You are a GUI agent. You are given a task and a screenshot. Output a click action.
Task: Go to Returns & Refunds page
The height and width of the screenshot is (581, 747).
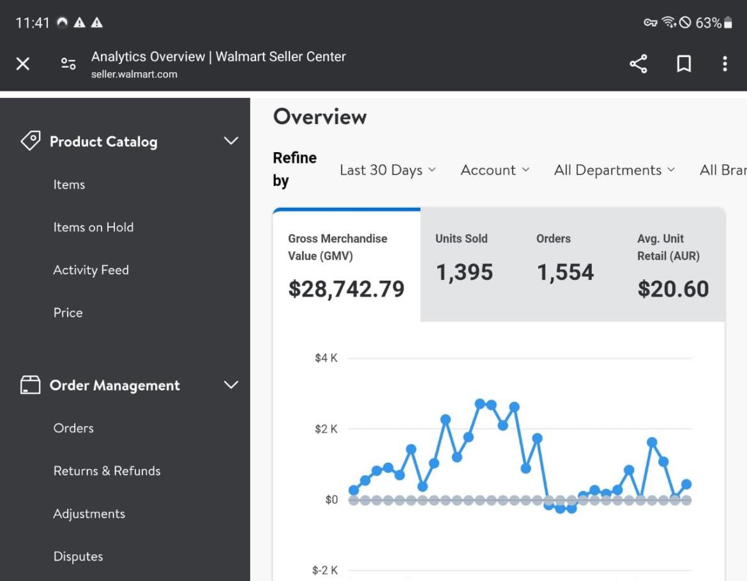click(107, 471)
